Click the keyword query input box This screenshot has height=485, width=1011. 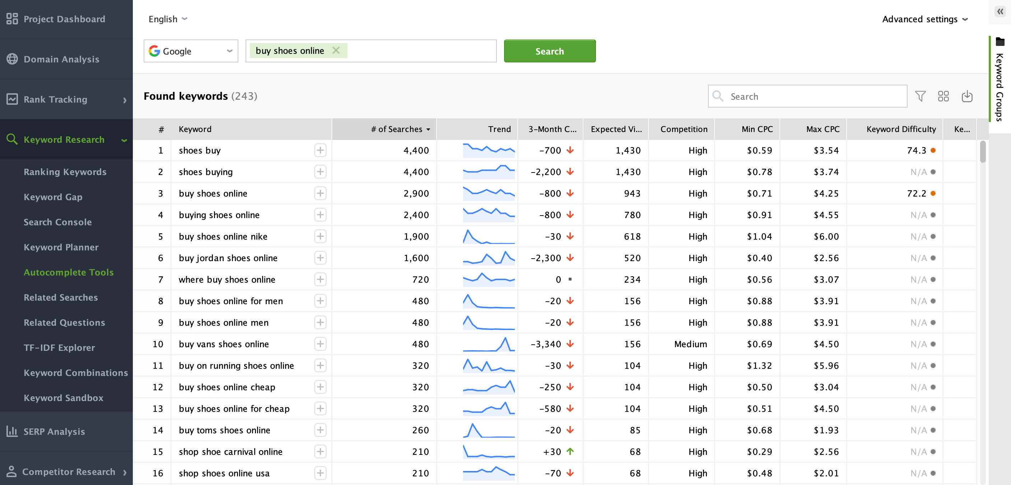point(371,51)
